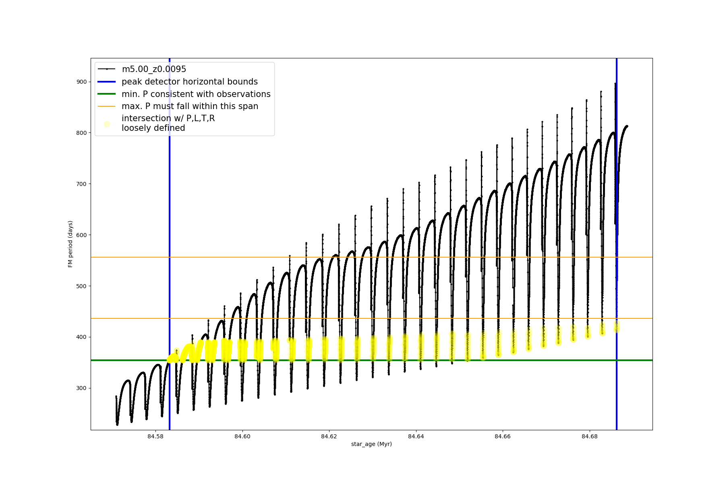
Task: Click the 84.64 x-axis tick label
Action: coord(416,436)
